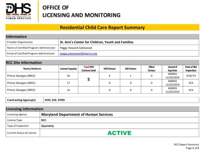
Task: Click 'Name of Certified Program Administrator' label
Action: click(x=31, y=48)
